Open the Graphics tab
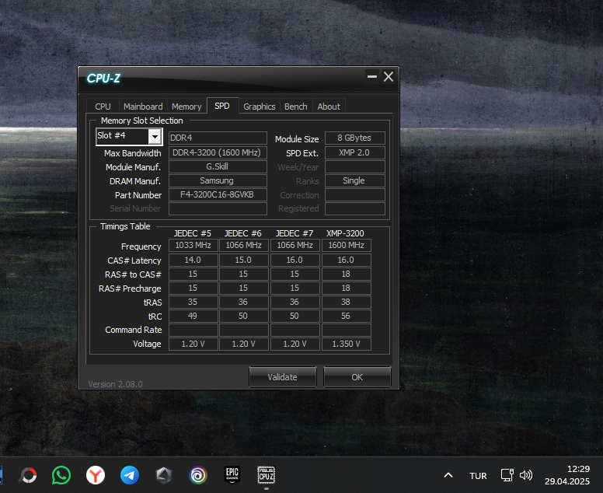Screen dimensions: 603x493 (x=260, y=107)
